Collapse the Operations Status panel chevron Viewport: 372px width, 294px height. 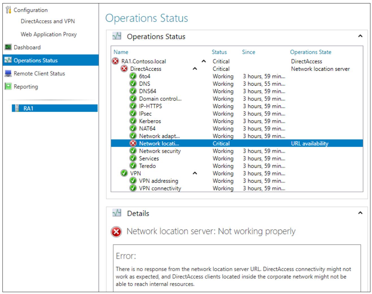(x=360, y=36)
